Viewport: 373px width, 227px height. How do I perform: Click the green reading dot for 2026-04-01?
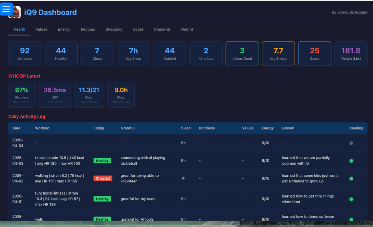[x=351, y=199]
